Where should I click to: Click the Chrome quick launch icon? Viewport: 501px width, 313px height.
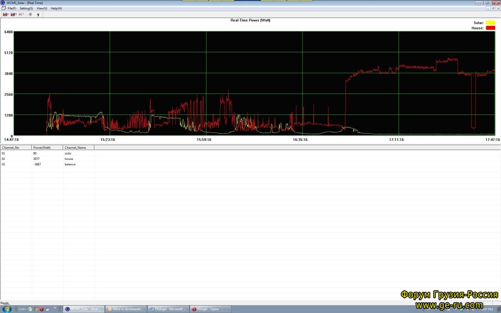(x=36, y=309)
